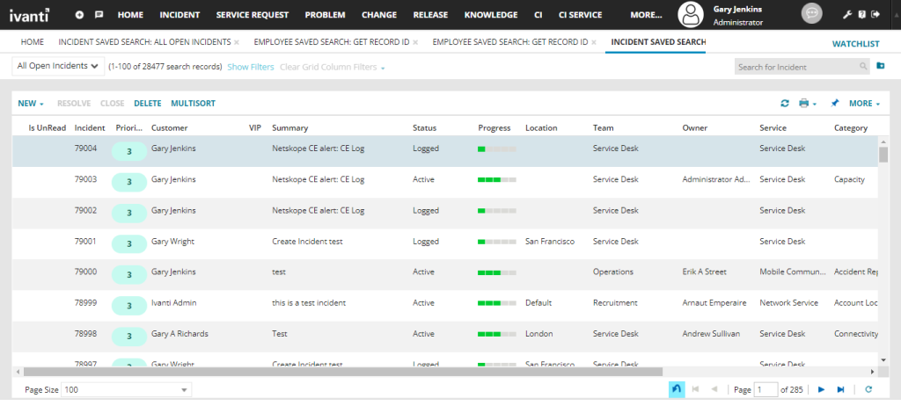Screen dimensions: 901x413
Task: Open the KNOWLEDGE menu
Action: click(x=491, y=15)
